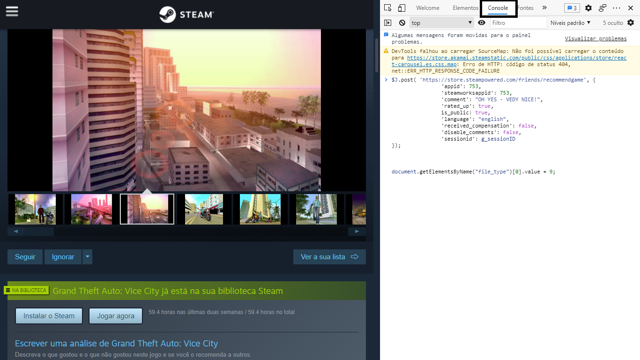Click the carousel scroll right arrow
This screenshot has height=360, width=640.
(x=357, y=231)
